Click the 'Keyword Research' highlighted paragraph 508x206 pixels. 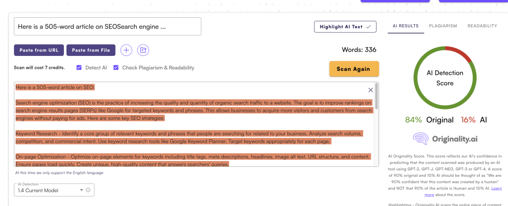click(x=189, y=138)
